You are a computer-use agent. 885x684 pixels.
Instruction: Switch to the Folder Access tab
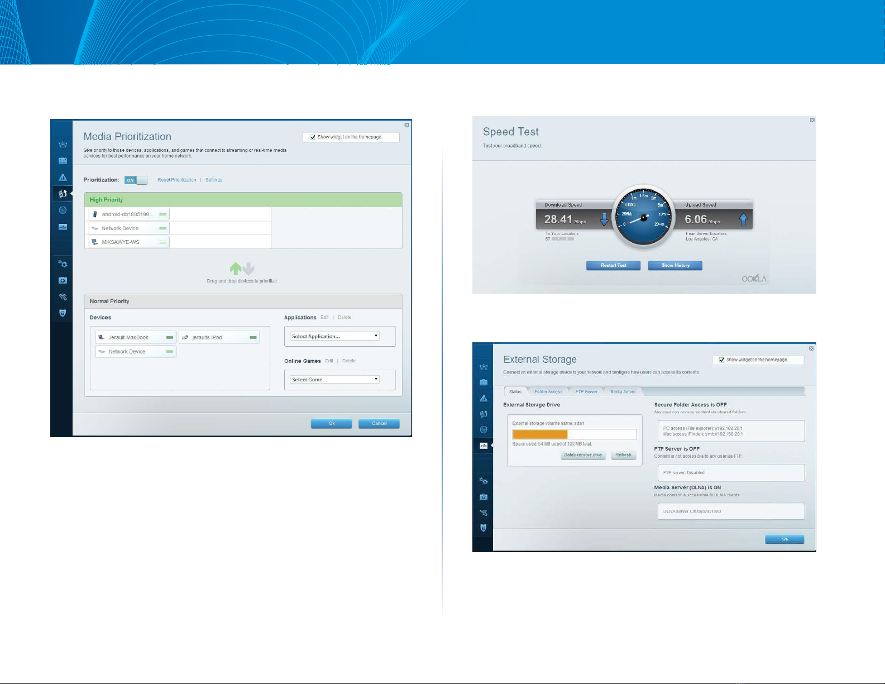[x=548, y=391]
